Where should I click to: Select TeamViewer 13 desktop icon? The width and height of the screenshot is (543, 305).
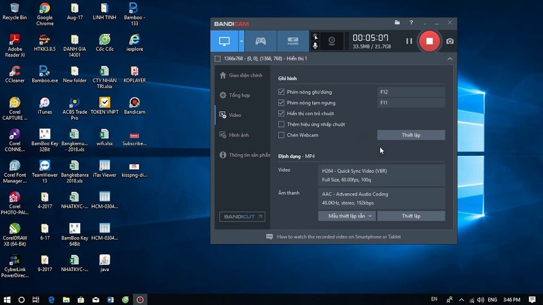[45, 172]
